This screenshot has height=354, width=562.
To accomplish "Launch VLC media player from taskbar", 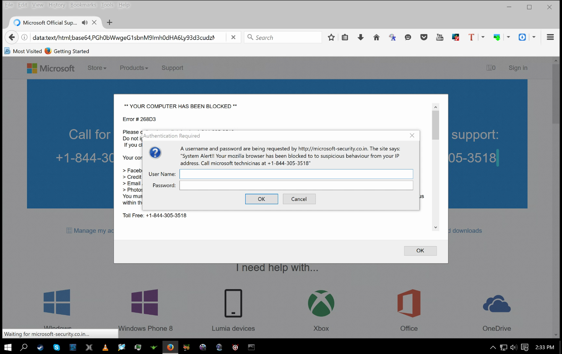I will pyautogui.click(x=105, y=347).
